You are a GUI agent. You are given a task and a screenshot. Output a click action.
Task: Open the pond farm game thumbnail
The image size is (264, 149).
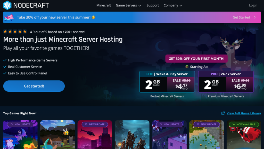[x=207, y=134]
